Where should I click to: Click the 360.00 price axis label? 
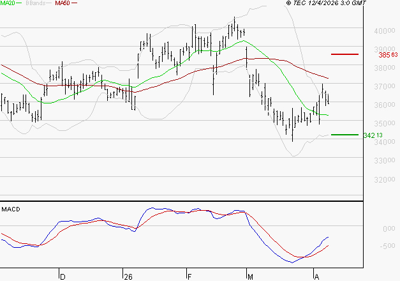(x=385, y=105)
